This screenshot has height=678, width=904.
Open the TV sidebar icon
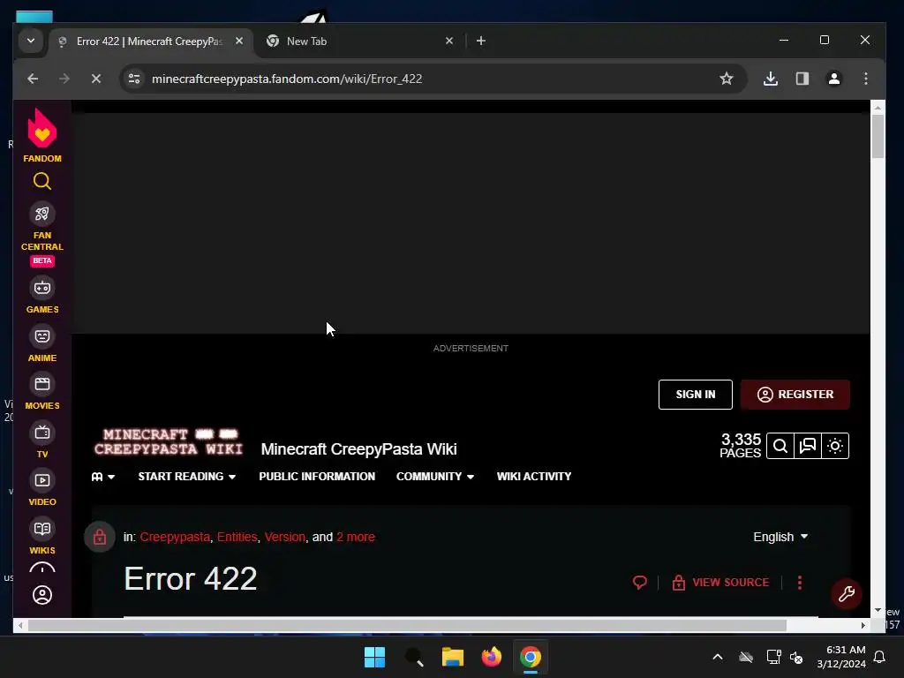[x=42, y=433]
